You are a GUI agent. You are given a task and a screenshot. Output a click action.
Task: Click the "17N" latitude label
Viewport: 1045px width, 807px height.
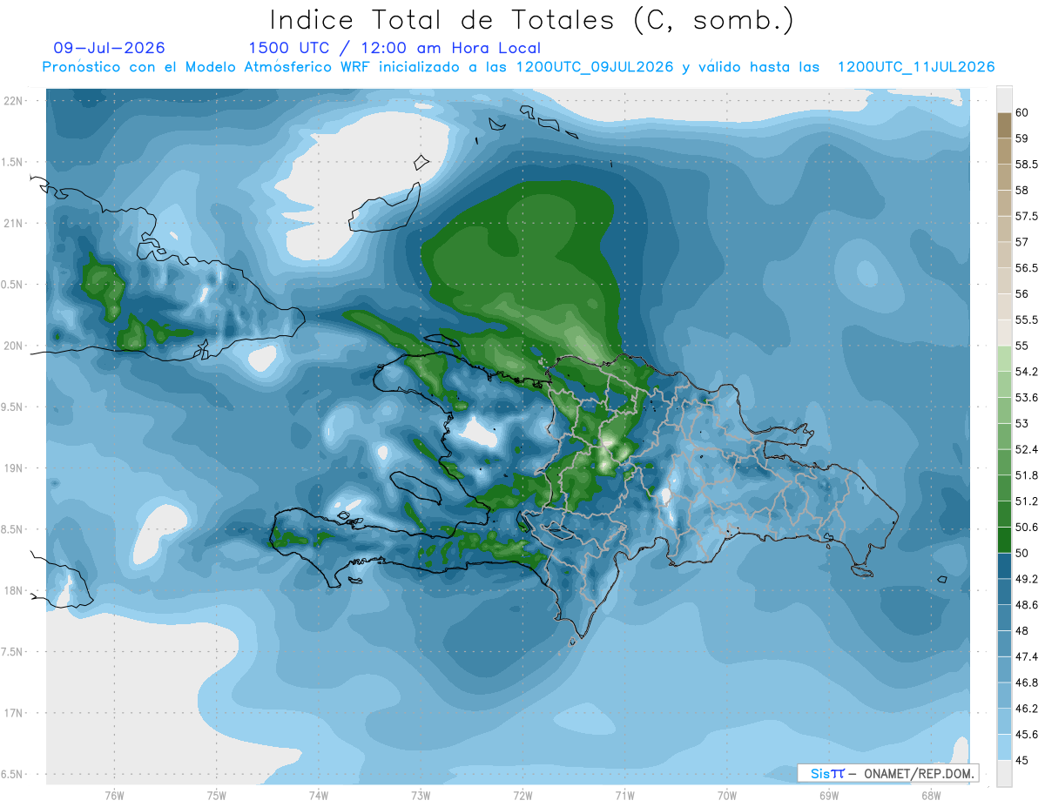point(14,713)
